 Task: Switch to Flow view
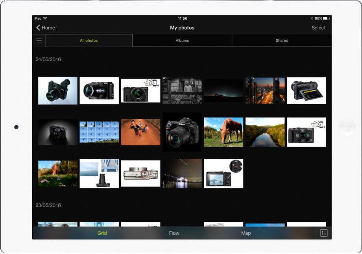[x=174, y=233]
